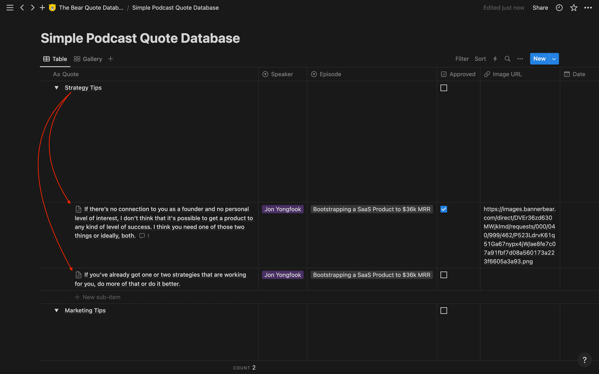Image resolution: width=599 pixels, height=374 pixels.
Task: Collapse the Marketing Tips toggle
Action: (x=56, y=311)
